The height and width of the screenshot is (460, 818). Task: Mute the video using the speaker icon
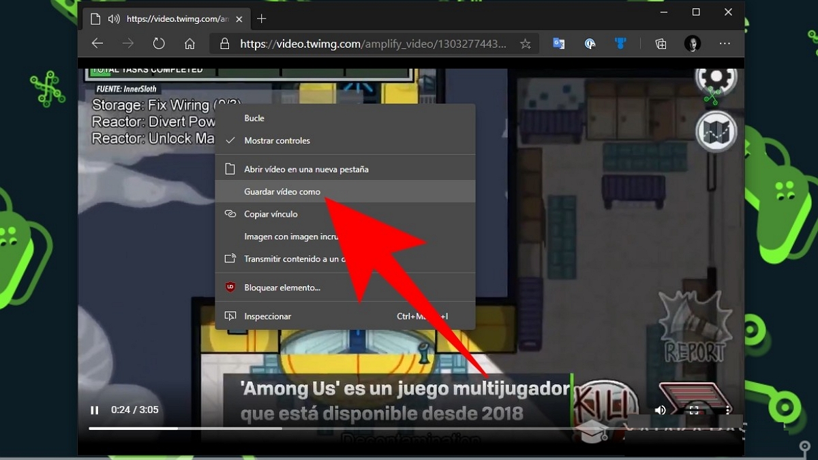[x=661, y=410]
